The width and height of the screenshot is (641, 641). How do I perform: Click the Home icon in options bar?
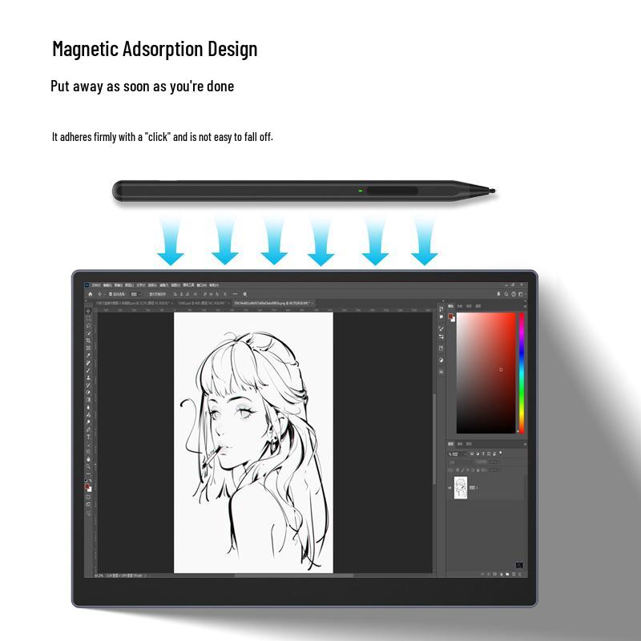click(90, 294)
